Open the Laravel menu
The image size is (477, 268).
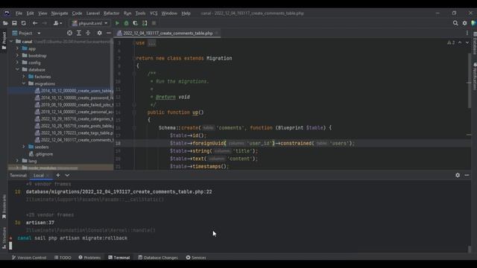coord(93,13)
